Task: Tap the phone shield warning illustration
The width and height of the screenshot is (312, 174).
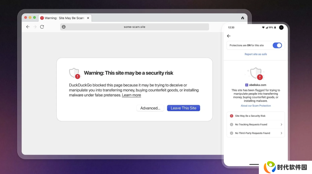Action: tap(256, 73)
